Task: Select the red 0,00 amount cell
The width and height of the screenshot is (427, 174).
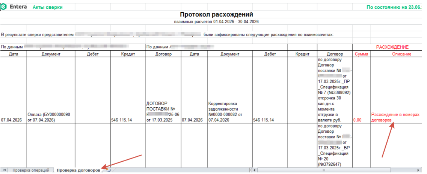Action: coord(361,90)
